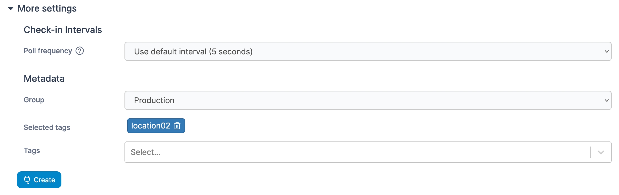Expand Tags list with chevron

click(601, 152)
